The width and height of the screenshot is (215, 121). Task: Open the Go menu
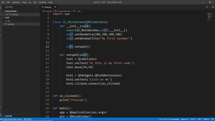pyautogui.click(x=30, y=2)
